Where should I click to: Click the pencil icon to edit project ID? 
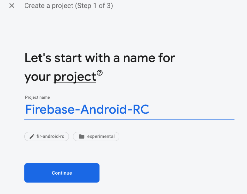coord(31,136)
